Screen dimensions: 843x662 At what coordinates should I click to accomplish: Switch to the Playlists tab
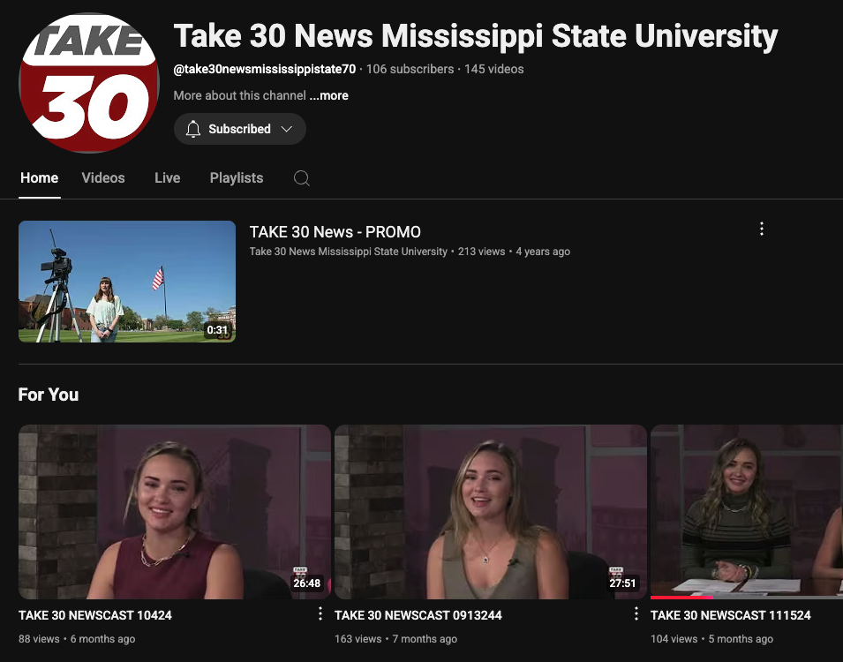click(237, 178)
